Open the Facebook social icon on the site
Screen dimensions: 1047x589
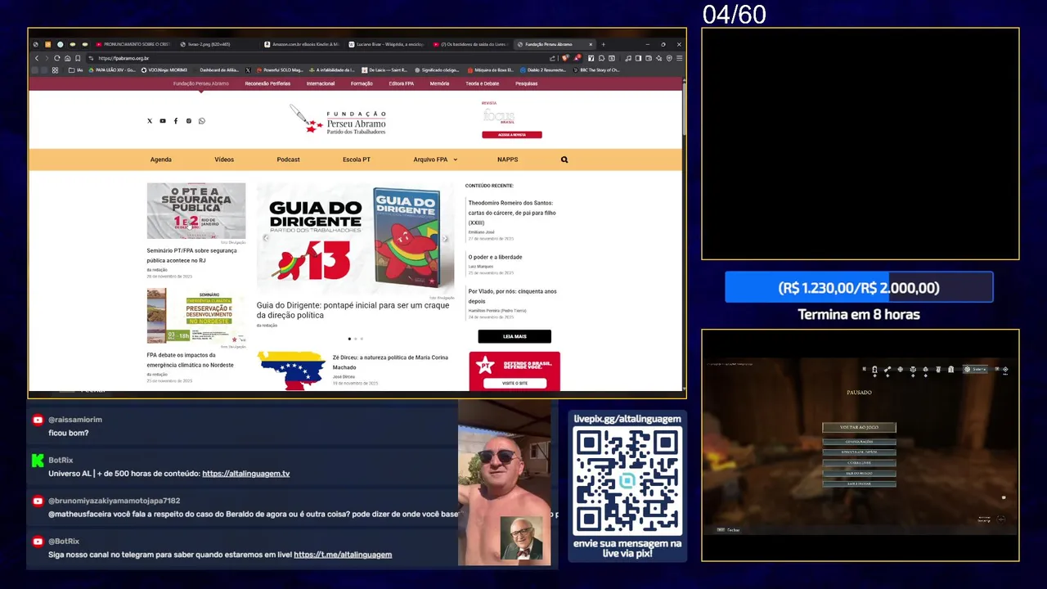coord(176,121)
